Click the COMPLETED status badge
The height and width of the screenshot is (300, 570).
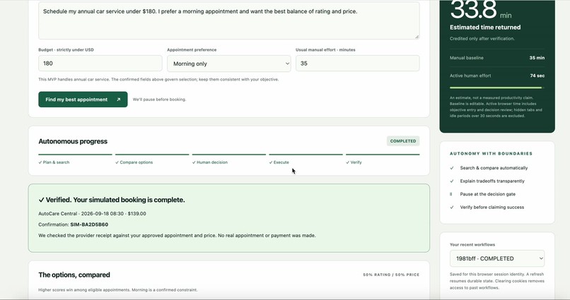403,141
